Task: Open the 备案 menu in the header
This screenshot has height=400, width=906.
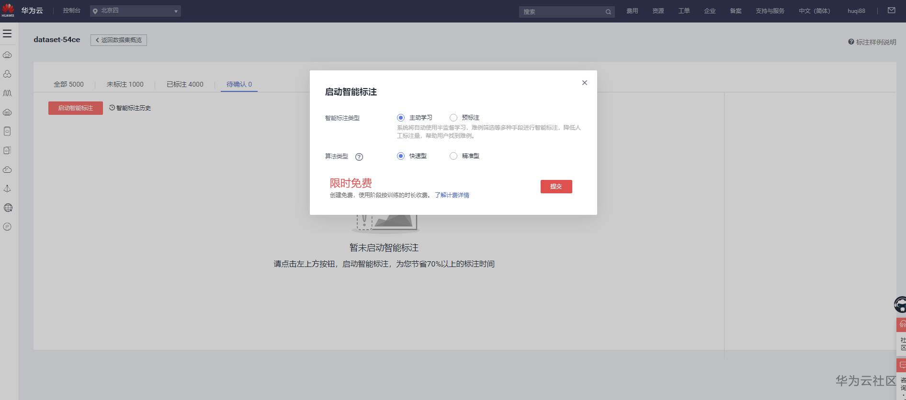Action: [x=736, y=11]
